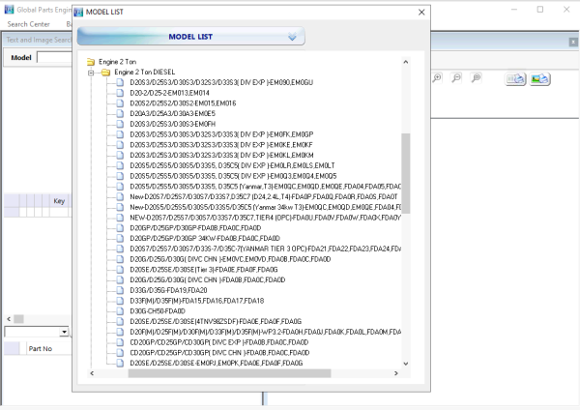Click zoom reset magnifier in main window
The width and height of the screenshot is (580, 410).
click(476, 78)
